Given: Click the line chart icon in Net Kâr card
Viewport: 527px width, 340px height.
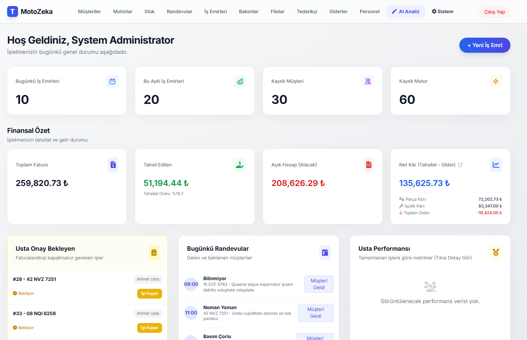Looking at the screenshot, I should click(x=496, y=165).
